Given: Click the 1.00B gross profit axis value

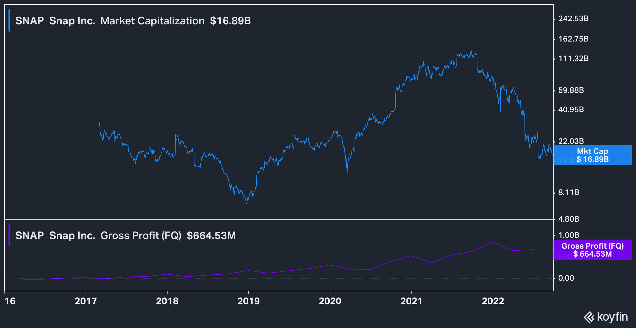Looking at the screenshot, I should pos(569,235).
